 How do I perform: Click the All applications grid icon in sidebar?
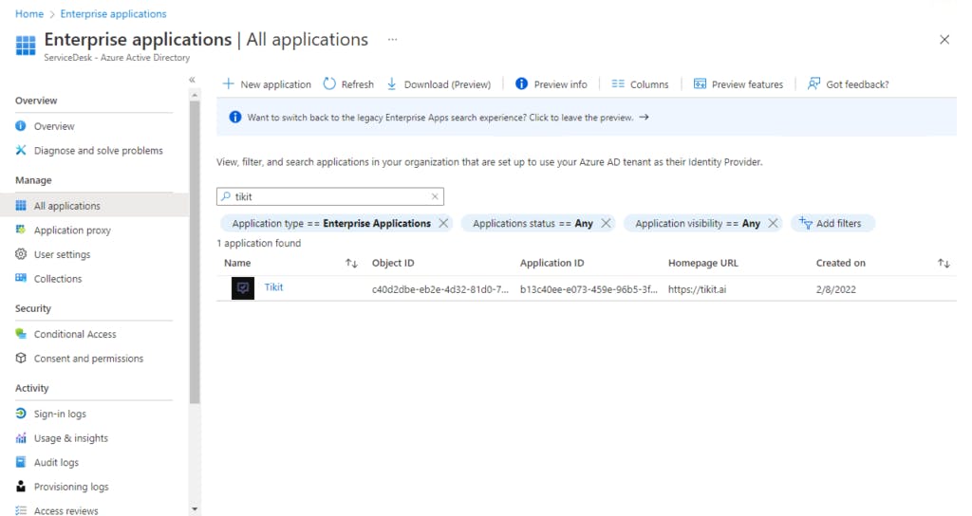pos(21,205)
